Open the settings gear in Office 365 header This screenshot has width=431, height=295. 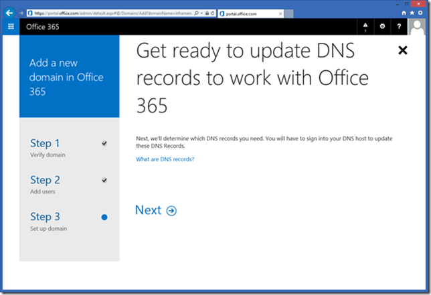383,27
